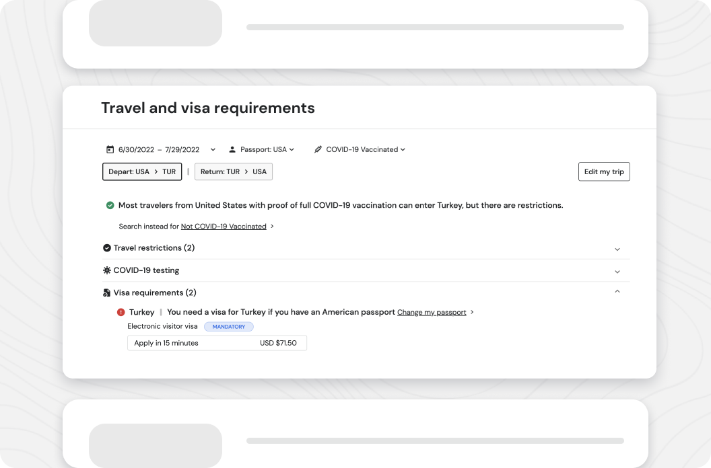Open the Not COVID-19 Vaccinated link
The height and width of the screenshot is (468, 711).
pyautogui.click(x=224, y=227)
